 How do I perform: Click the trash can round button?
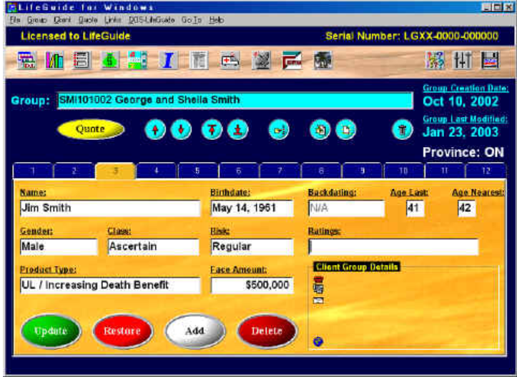(403, 129)
